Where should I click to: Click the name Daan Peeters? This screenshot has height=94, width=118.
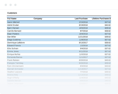point(13,34)
